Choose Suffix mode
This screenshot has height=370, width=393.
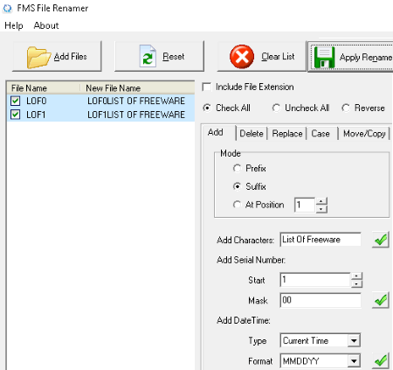tap(237, 186)
